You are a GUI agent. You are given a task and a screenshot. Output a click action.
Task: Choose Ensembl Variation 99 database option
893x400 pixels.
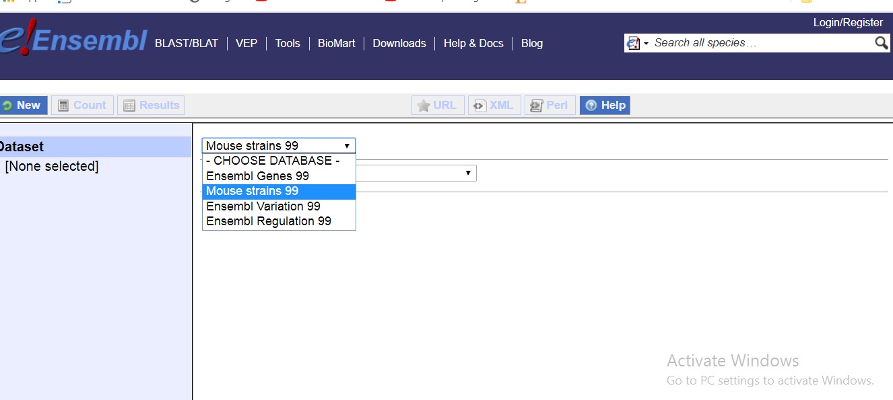(263, 206)
